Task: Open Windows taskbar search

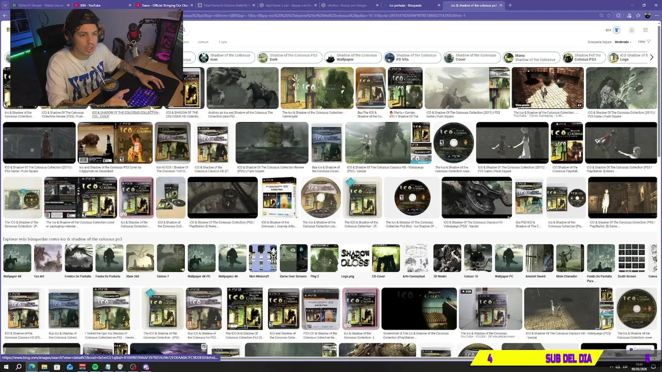Action: [x=19, y=367]
